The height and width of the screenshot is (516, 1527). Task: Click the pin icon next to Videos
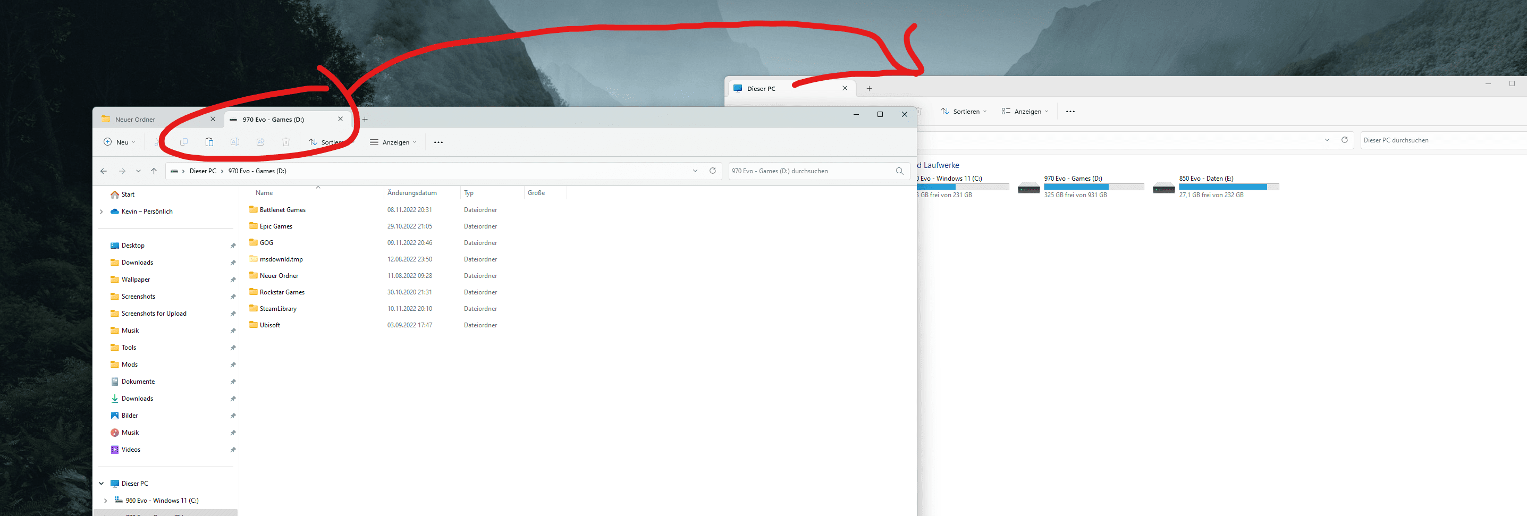(x=233, y=450)
